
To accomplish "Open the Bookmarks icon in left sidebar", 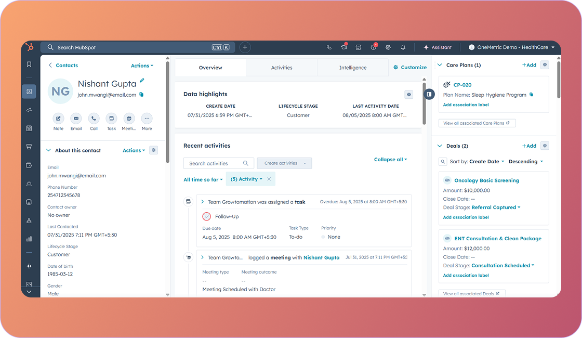I will coord(29,64).
